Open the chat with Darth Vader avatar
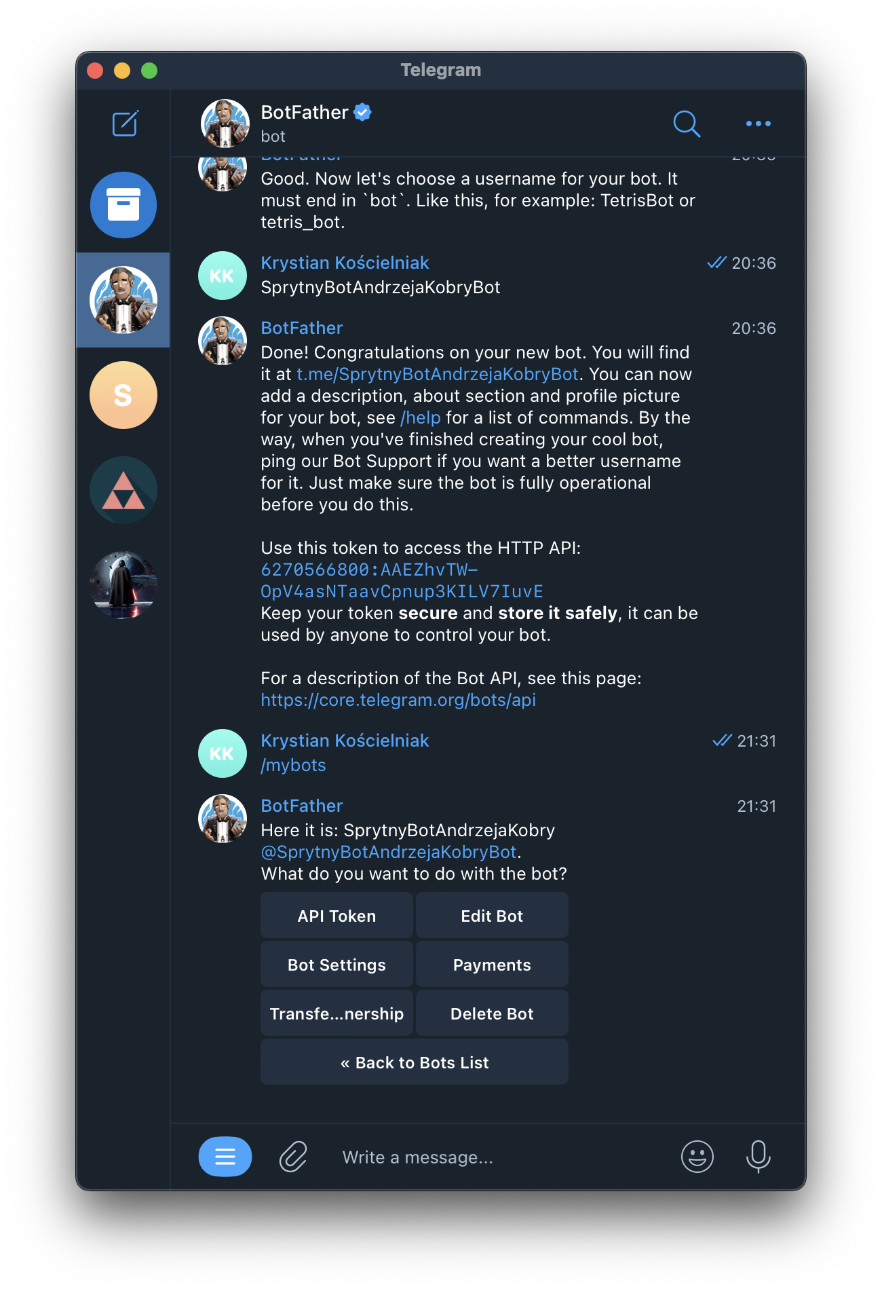882x1291 pixels. click(123, 585)
